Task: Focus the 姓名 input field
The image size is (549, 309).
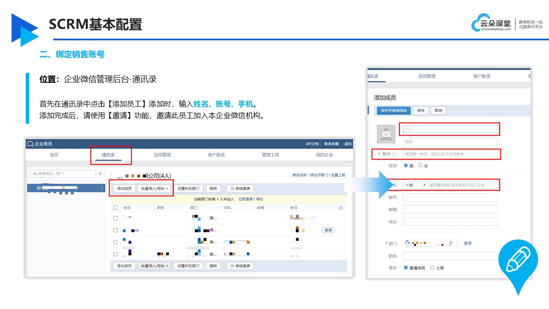Action: tap(450, 129)
